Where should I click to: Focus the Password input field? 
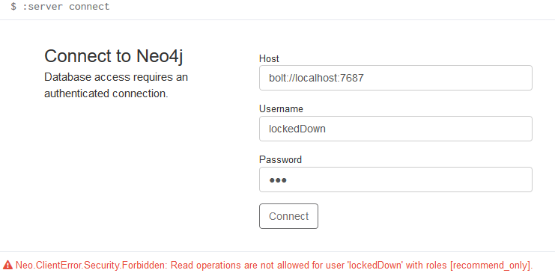coord(395,180)
